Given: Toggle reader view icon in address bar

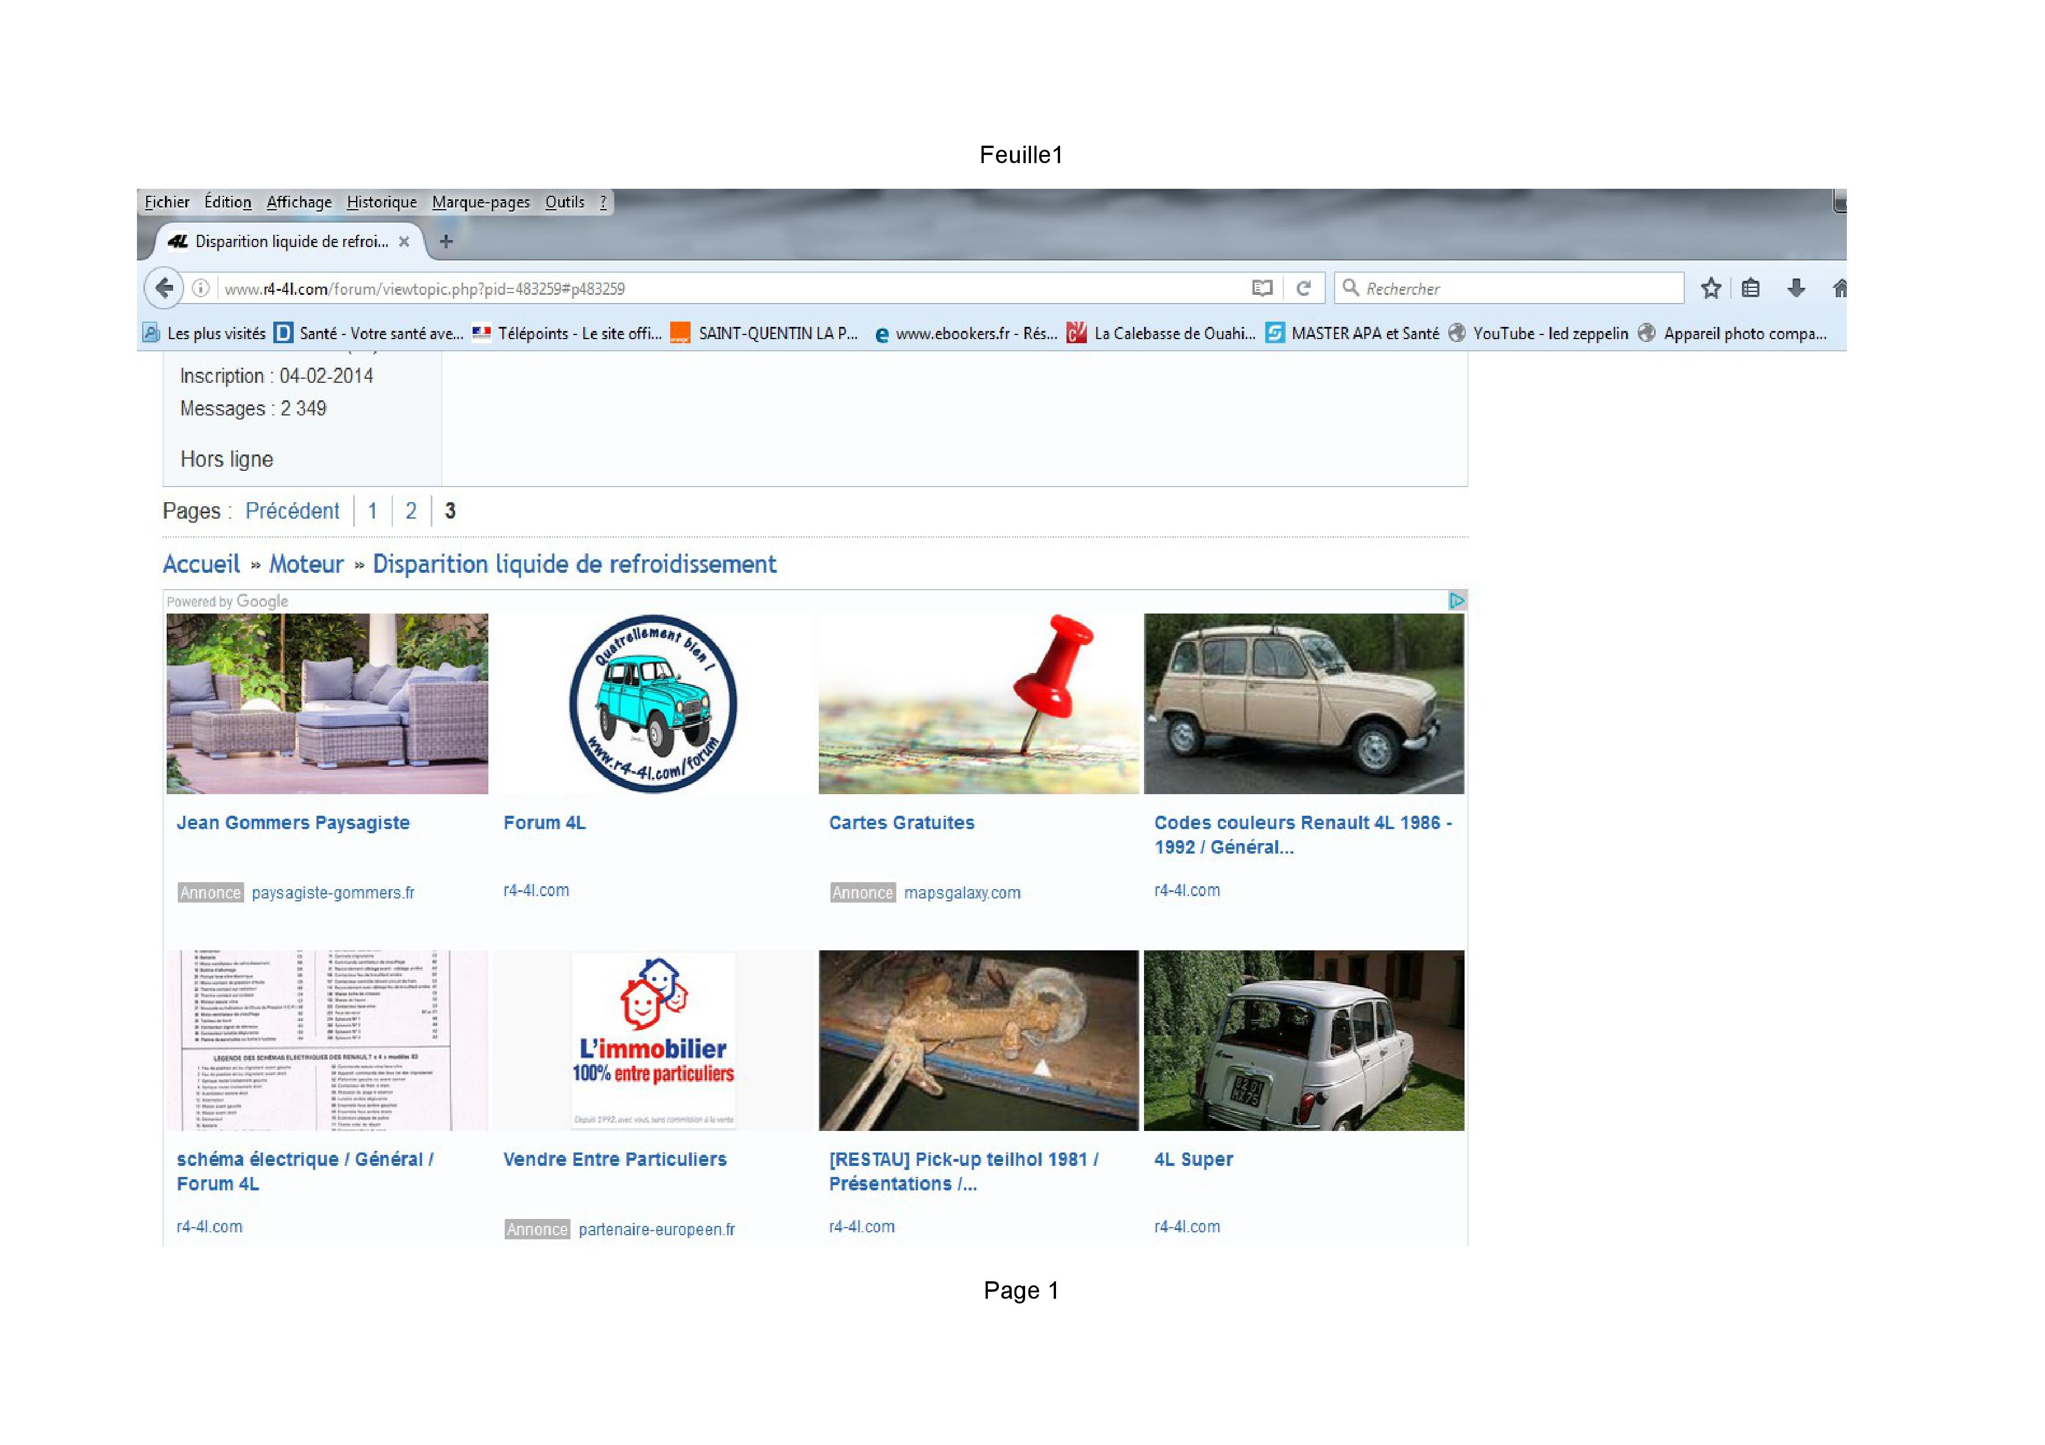Looking at the screenshot, I should coord(1261,288).
